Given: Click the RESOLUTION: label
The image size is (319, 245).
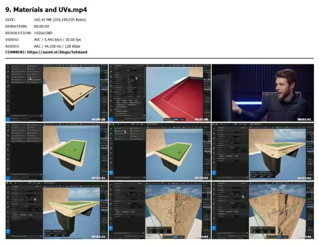Looking at the screenshot, I should coord(19,33).
